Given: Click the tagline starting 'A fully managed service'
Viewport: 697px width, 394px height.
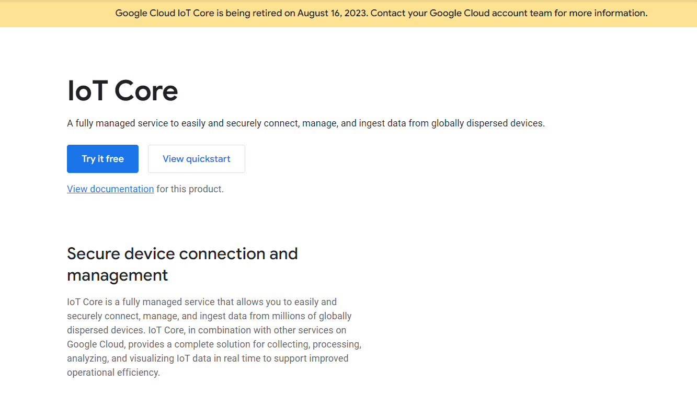Looking at the screenshot, I should 306,123.
